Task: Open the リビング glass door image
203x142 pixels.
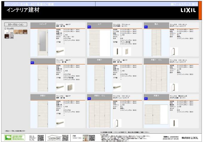Action: [43, 43]
